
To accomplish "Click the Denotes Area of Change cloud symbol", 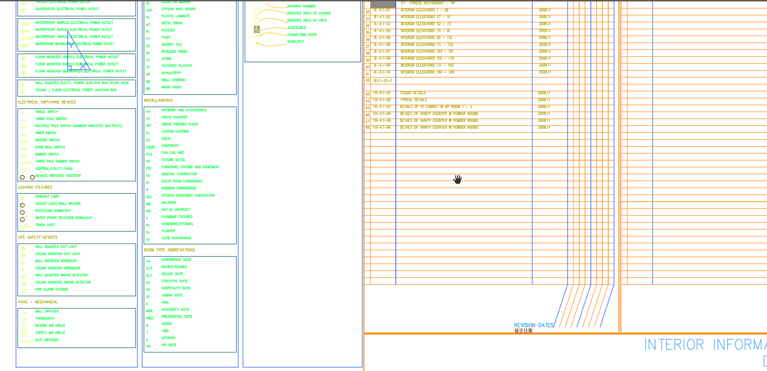I will click(x=256, y=12).
